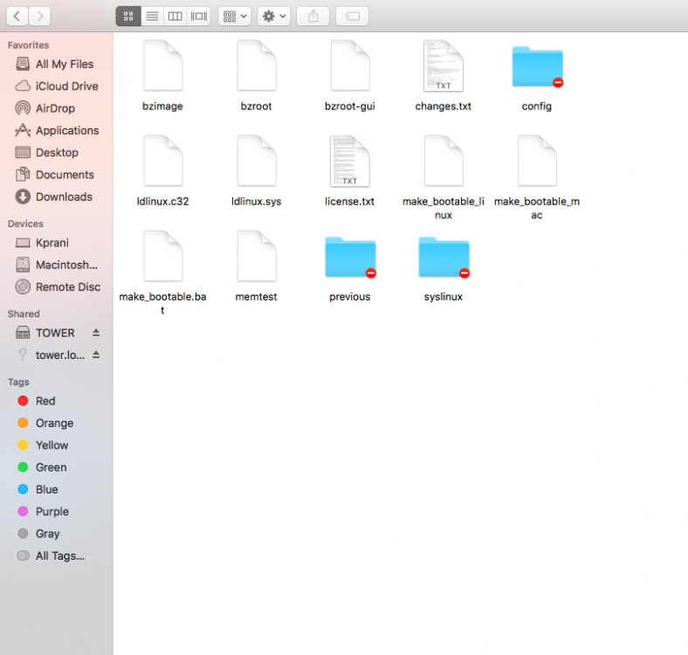Click the Tags section header
Viewport: 688px width, 655px height.
coord(18,382)
